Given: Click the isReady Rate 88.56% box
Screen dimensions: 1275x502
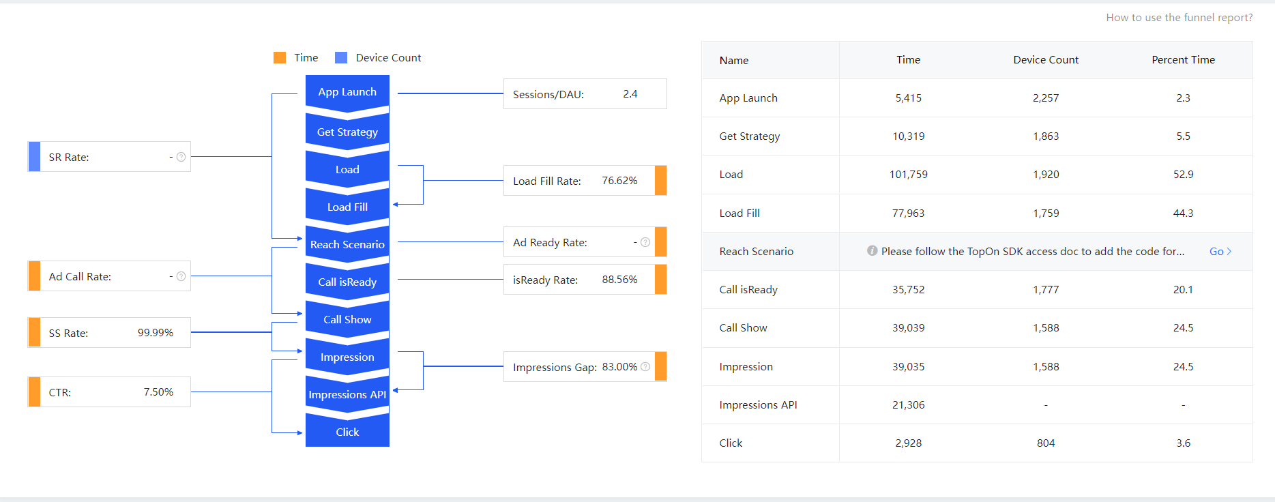Looking at the screenshot, I should [x=585, y=280].
